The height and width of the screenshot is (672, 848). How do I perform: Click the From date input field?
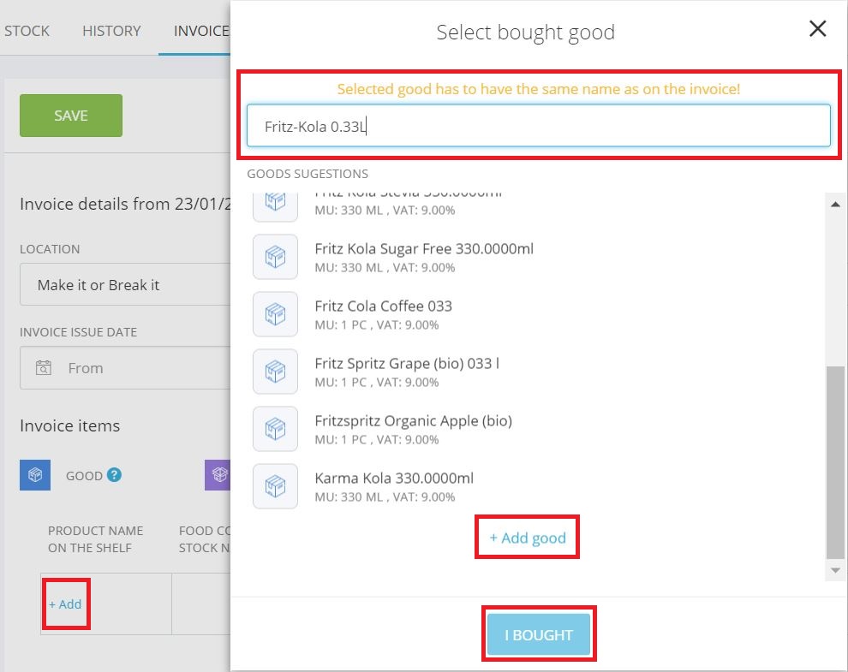click(125, 367)
